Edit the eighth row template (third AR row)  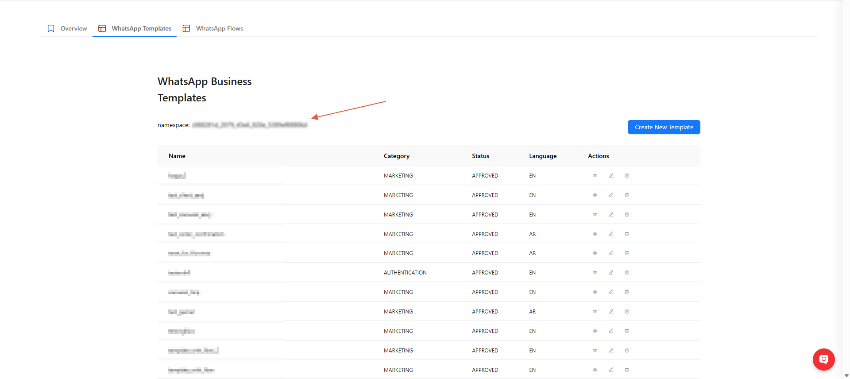pos(611,312)
